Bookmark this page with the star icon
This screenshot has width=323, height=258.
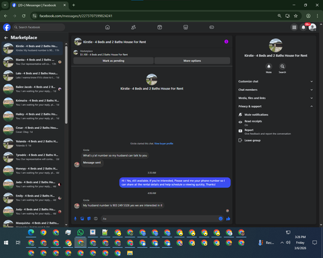[296, 16]
